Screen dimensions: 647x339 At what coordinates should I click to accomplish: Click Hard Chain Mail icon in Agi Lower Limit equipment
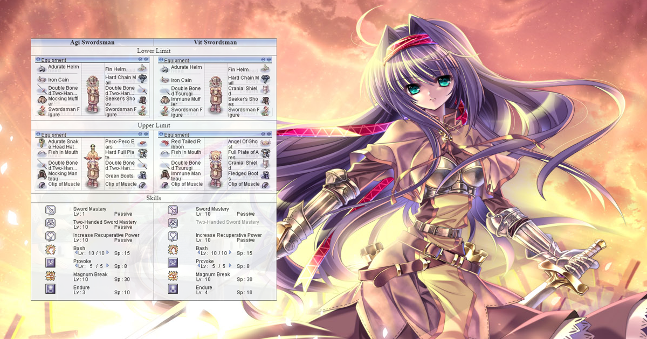pos(142,79)
